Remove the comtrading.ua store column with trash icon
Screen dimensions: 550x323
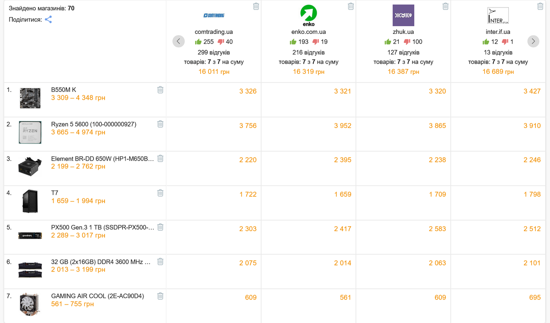[256, 6]
